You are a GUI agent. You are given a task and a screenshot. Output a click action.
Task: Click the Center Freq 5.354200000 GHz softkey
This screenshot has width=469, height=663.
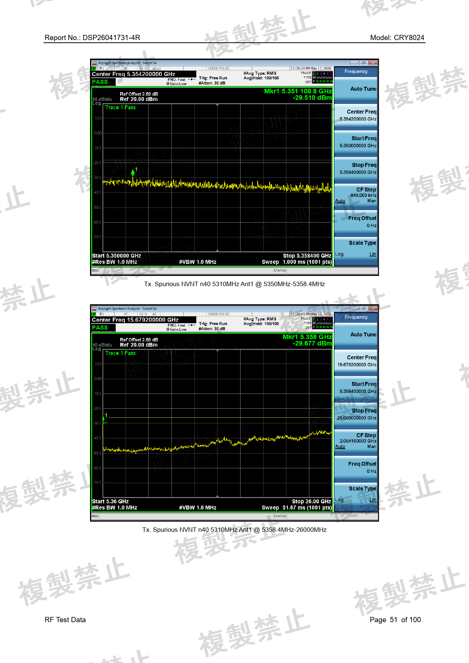pyautogui.click(x=356, y=115)
